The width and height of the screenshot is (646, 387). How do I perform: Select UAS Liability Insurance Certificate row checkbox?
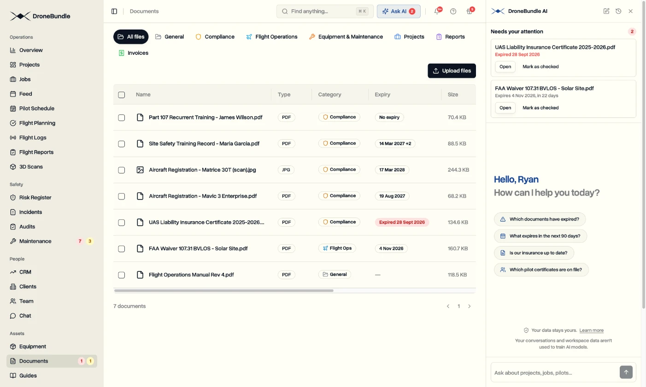pos(122,223)
